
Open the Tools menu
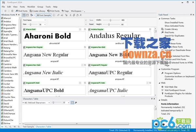tap(48, 7)
